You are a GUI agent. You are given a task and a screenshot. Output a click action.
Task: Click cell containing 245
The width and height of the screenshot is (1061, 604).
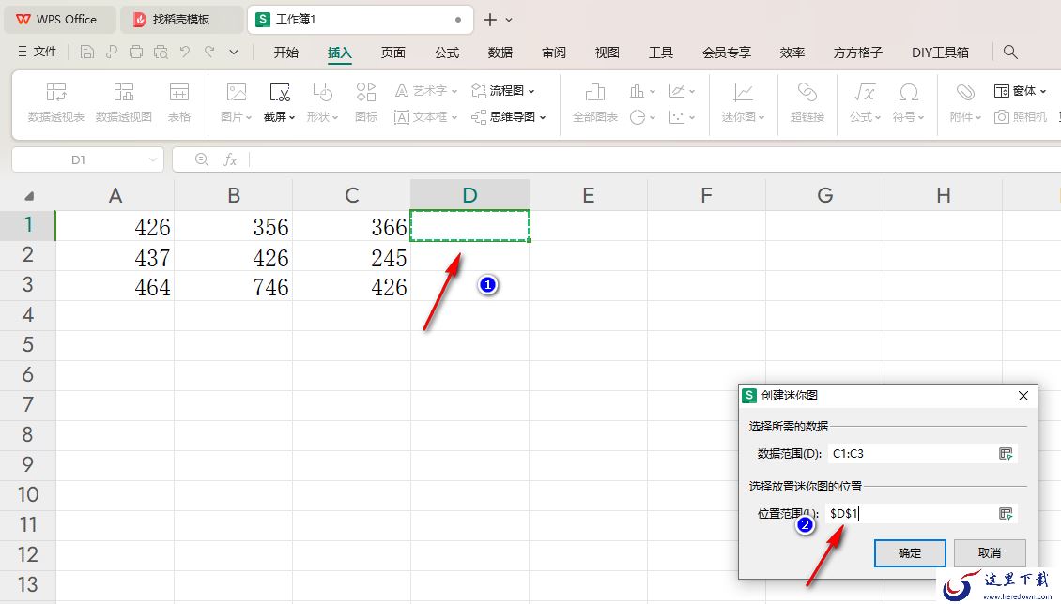(x=352, y=257)
